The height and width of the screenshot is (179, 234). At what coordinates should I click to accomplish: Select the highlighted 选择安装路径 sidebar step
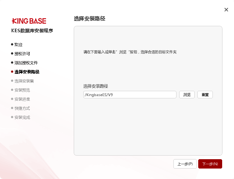tap(27, 72)
